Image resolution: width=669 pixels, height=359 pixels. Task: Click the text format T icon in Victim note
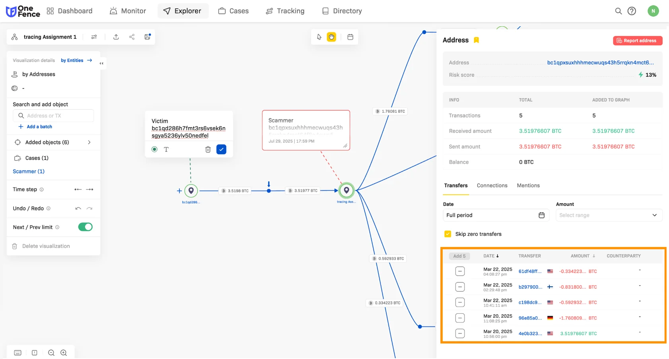(x=166, y=149)
